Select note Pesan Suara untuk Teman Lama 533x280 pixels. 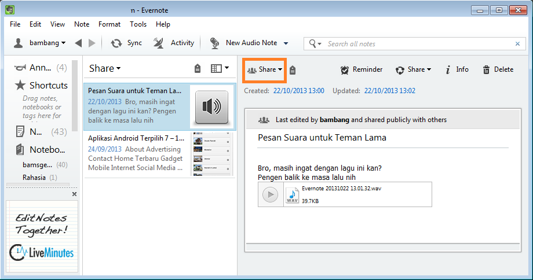[x=160, y=106]
